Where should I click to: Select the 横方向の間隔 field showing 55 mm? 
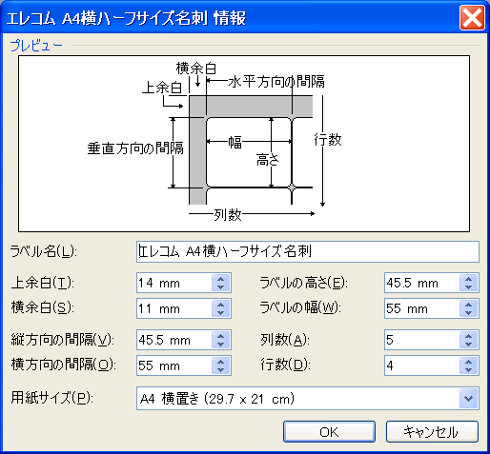(x=174, y=365)
